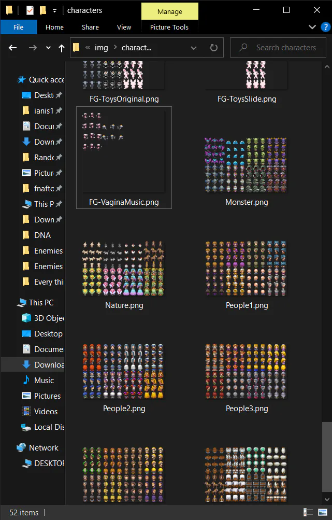332x520 pixels.
Task: Open the Share ribbon tab
Action: point(90,27)
